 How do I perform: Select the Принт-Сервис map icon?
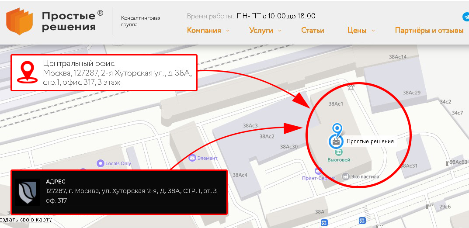click(319, 171)
